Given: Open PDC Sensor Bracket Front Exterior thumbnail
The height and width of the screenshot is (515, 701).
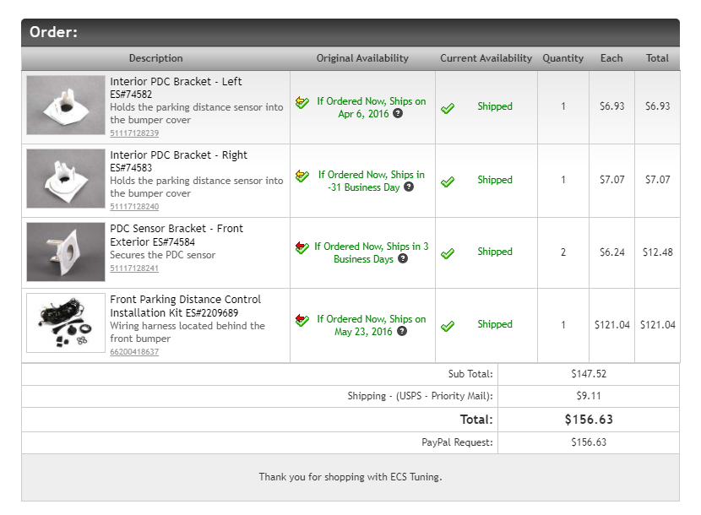Looking at the screenshot, I should tap(66, 252).
